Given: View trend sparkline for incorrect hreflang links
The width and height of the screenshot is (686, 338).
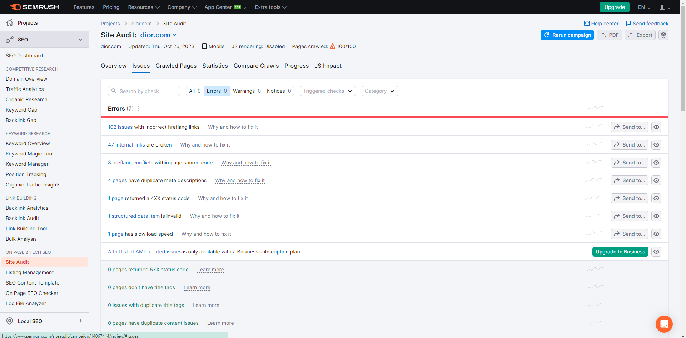Looking at the screenshot, I should coord(594,127).
